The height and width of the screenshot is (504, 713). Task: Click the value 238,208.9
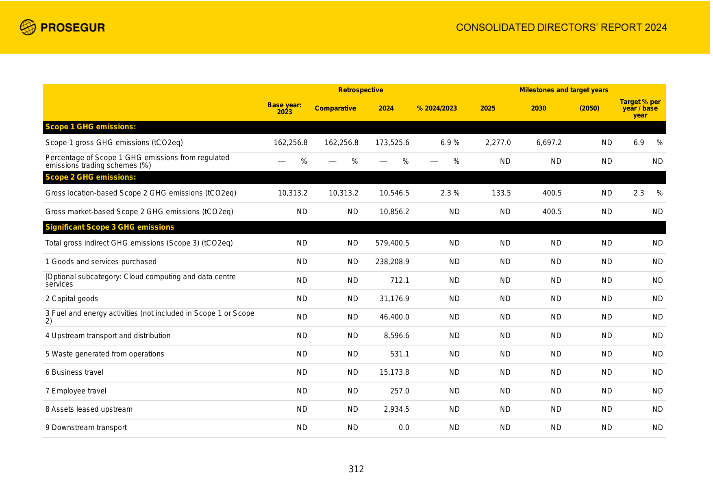tap(392, 262)
